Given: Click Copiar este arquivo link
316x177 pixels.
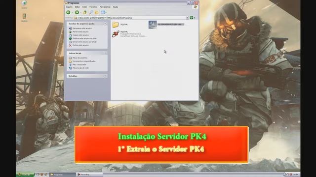Looking at the screenshot, I should (x=80, y=35).
